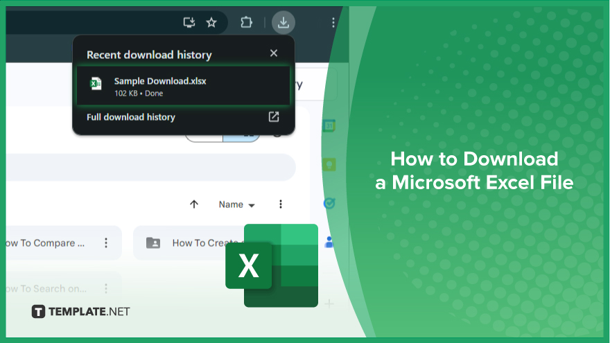Open the Sample Download.xlsx file entry
The height and width of the screenshot is (343, 610).
pyautogui.click(x=183, y=86)
